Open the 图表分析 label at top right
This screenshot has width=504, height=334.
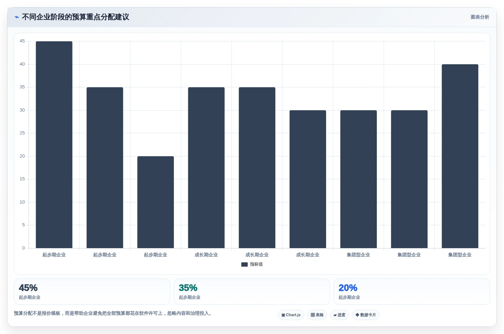pos(480,17)
